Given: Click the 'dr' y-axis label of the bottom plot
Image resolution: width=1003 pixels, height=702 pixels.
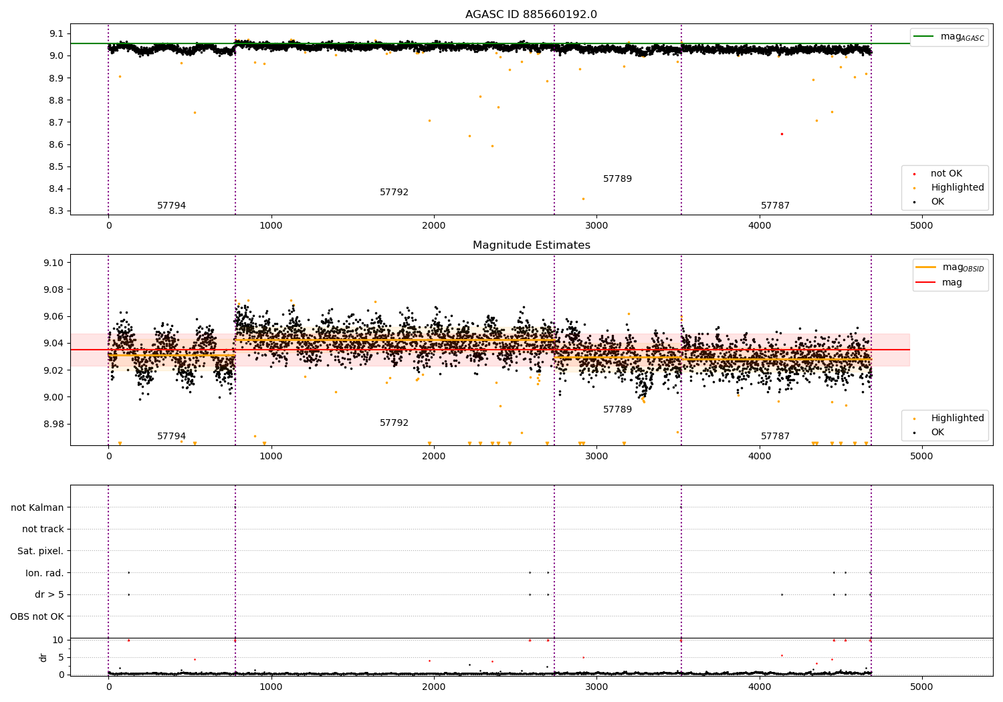Looking at the screenshot, I should coord(43,657).
